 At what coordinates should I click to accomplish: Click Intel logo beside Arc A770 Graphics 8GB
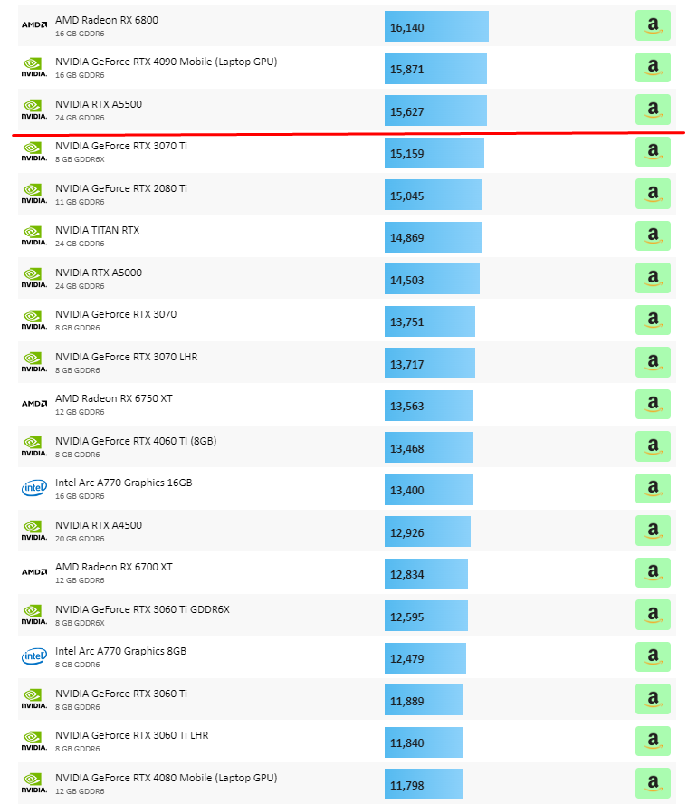pyautogui.click(x=33, y=656)
